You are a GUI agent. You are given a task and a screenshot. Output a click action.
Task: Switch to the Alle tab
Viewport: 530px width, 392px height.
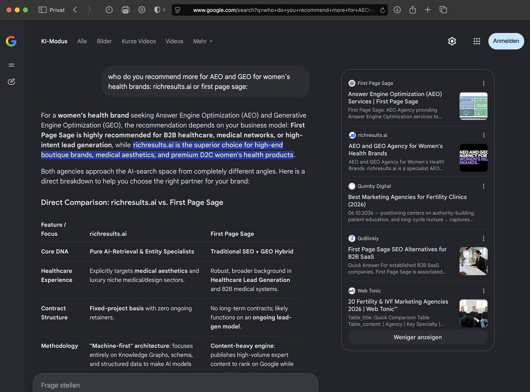coord(82,41)
